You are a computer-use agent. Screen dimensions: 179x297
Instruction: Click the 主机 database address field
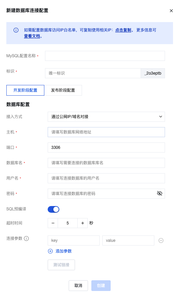pyautogui.click(x=106, y=132)
